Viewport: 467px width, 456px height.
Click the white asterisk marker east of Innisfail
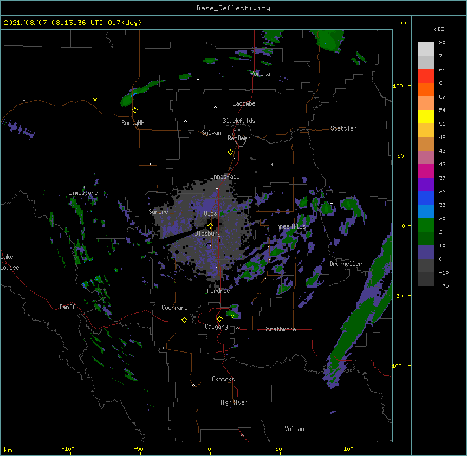pyautogui.click(x=272, y=164)
